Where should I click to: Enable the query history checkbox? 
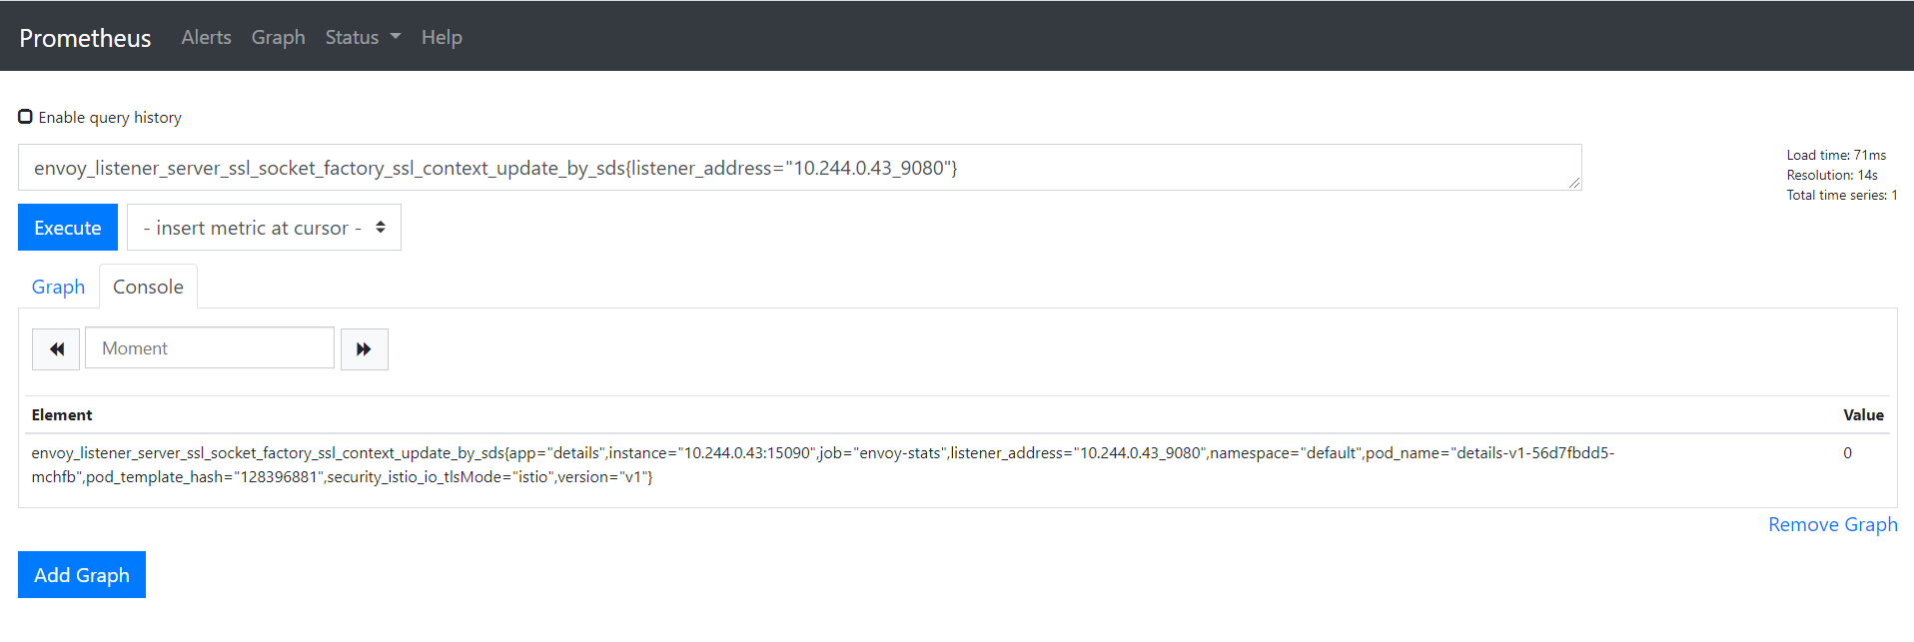pyautogui.click(x=26, y=117)
